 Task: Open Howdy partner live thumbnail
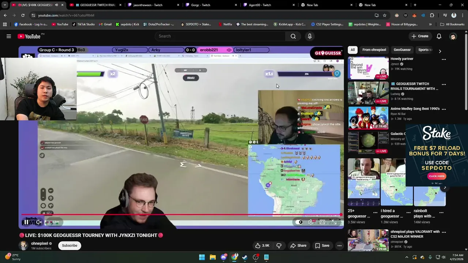pos(368,68)
